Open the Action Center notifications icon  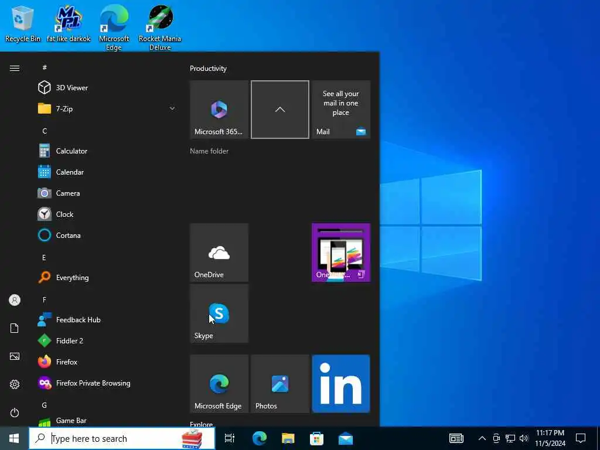coord(581,438)
